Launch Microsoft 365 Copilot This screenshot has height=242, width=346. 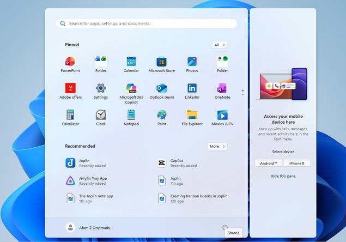pyautogui.click(x=131, y=93)
